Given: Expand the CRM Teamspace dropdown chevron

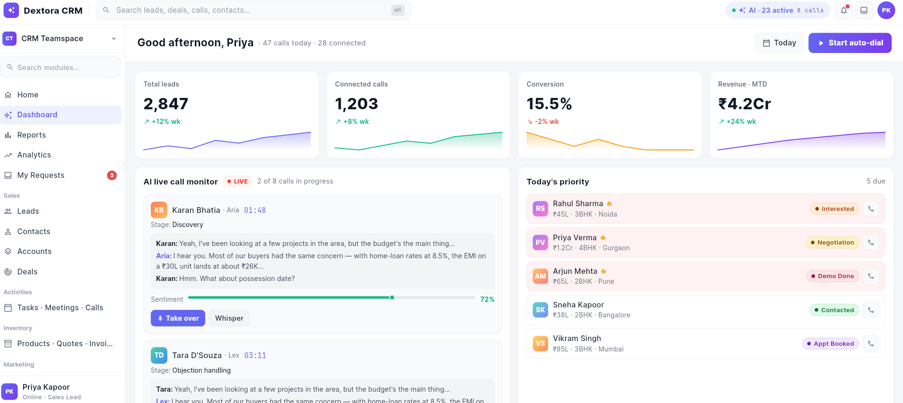Looking at the screenshot, I should (114, 38).
